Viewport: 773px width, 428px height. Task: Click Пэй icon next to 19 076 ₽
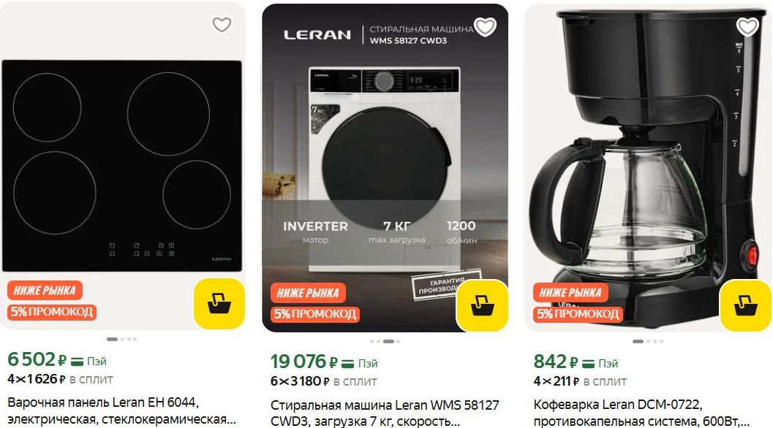point(348,364)
